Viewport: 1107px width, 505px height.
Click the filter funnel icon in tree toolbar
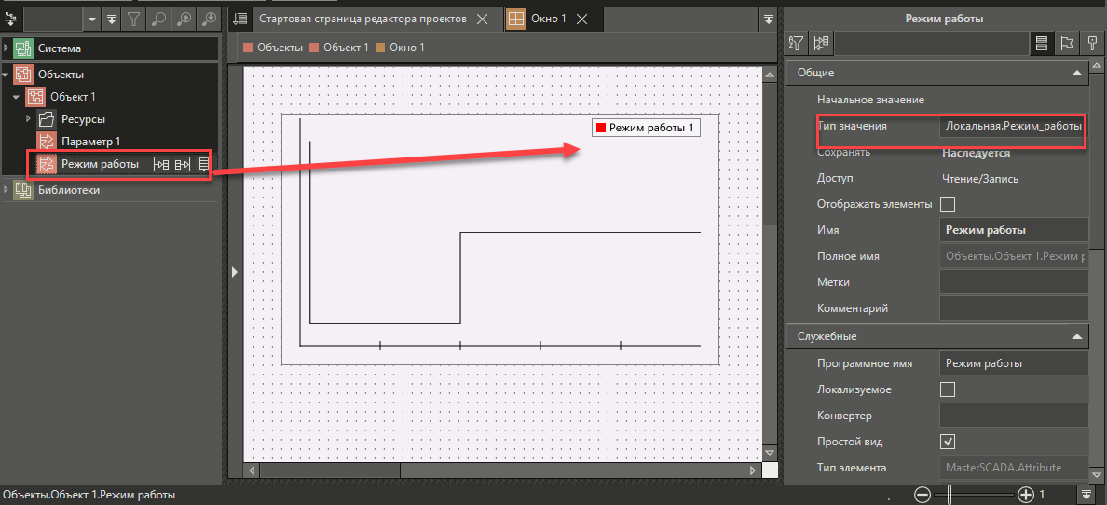134,18
